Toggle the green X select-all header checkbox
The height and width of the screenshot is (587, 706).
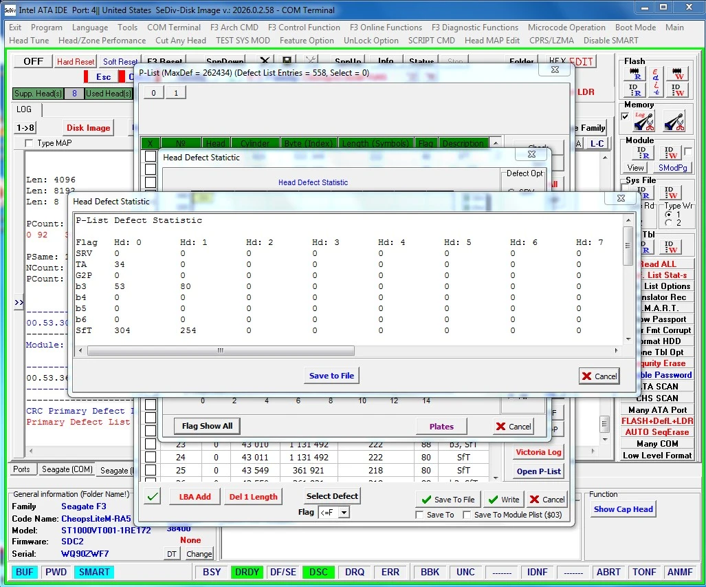150,143
